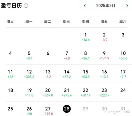
Task: Select May 10 showing +55.6
Action: coord(123,56)
